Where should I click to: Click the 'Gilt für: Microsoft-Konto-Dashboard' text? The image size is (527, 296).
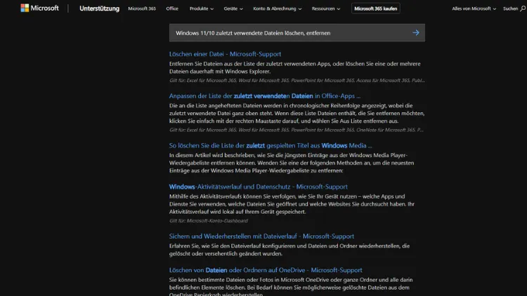pos(209,220)
